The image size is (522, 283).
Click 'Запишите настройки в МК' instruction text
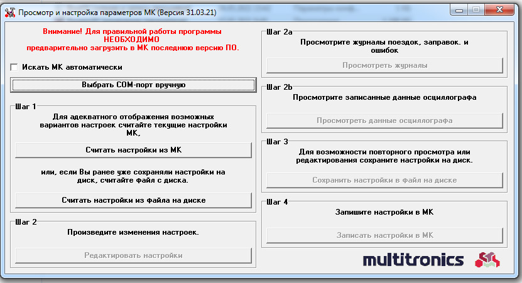pyautogui.click(x=384, y=212)
